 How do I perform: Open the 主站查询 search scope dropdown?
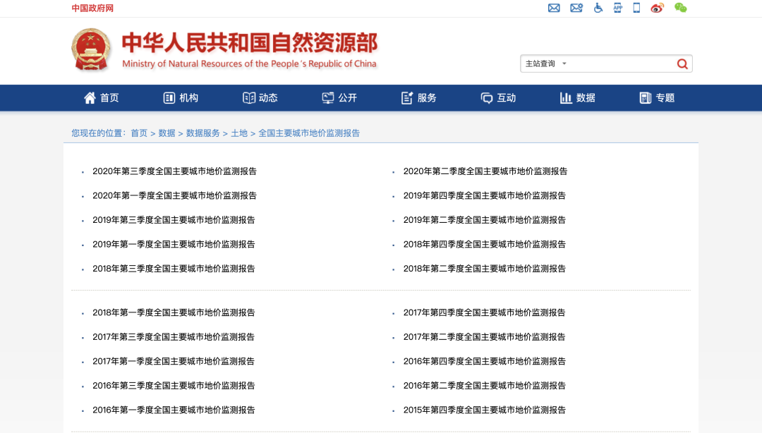(x=543, y=63)
